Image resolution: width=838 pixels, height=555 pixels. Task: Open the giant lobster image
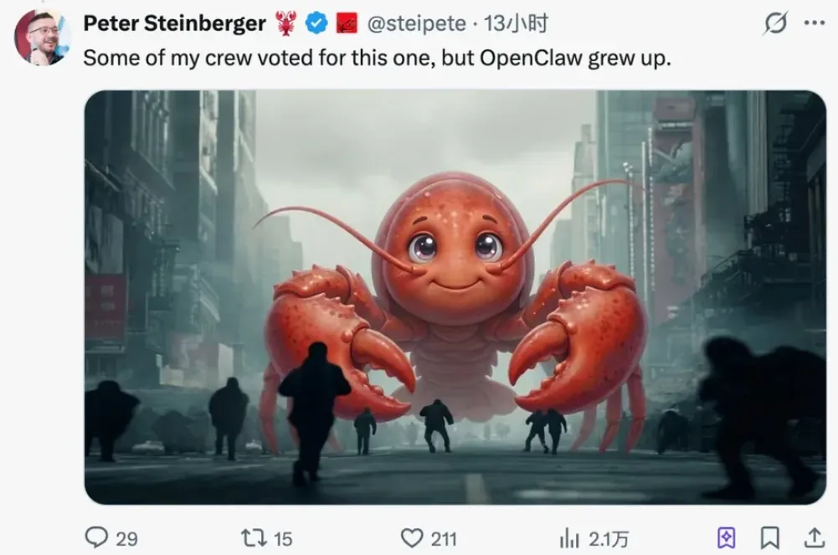click(x=455, y=297)
